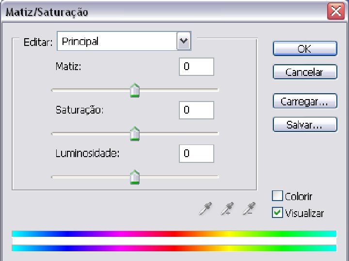The image size is (349, 261).
Task: Focus the Matiz value input field
Action: coord(196,67)
